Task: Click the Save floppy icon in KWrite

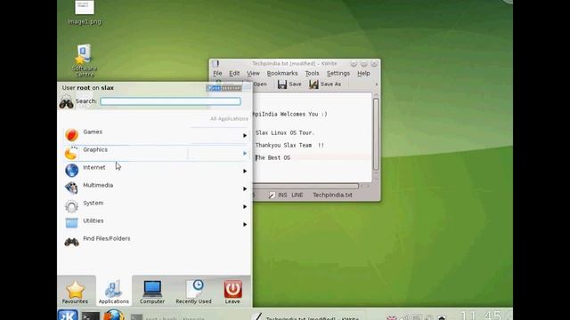Action: pyautogui.click(x=282, y=84)
